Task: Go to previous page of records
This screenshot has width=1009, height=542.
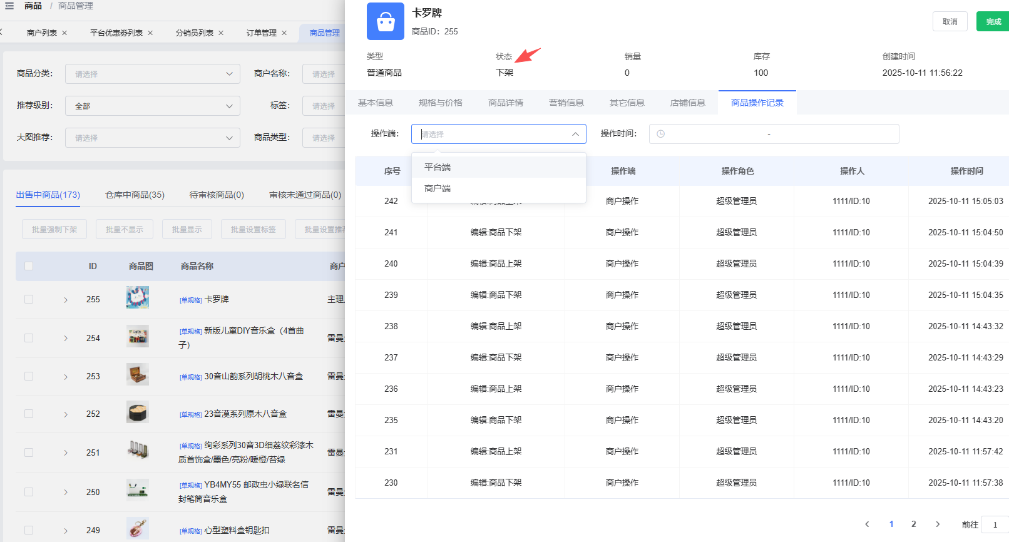Action: pyautogui.click(x=867, y=524)
